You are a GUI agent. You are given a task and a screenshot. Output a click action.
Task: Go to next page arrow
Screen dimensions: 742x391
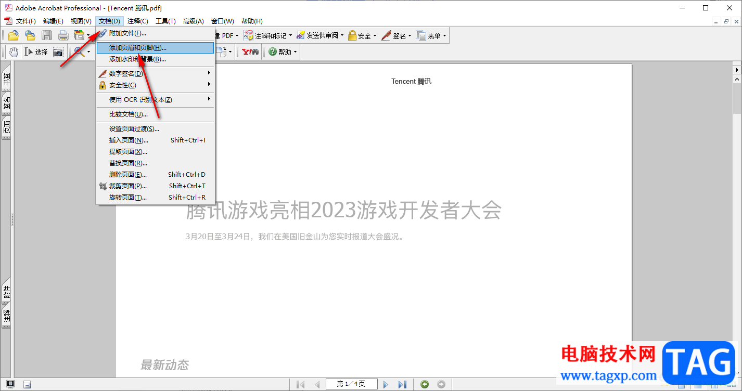point(386,384)
